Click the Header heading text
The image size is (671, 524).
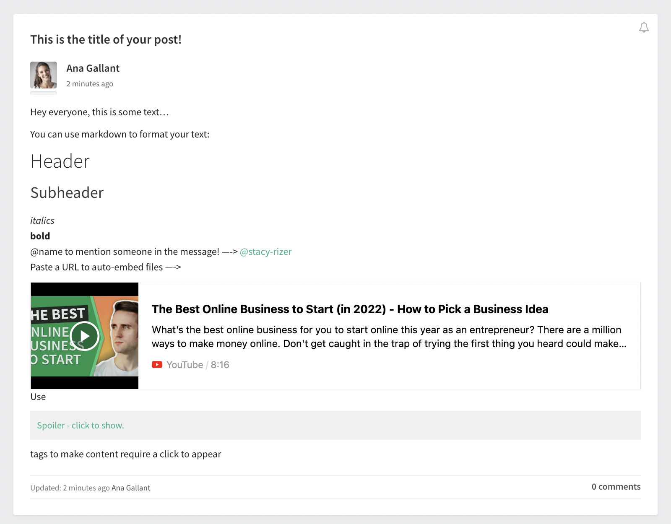60,161
